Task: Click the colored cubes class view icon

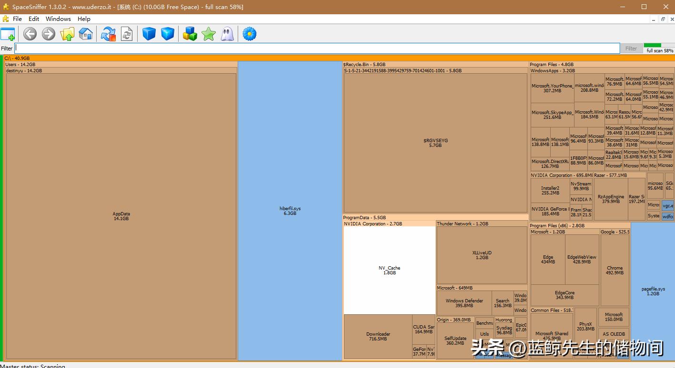Action: click(190, 34)
